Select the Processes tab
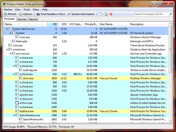Image resolution: width=176 pixels, height=132 pixels. 9,19
